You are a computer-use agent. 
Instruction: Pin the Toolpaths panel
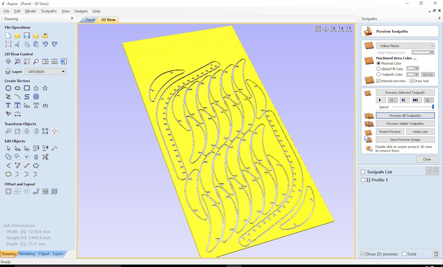439,18
